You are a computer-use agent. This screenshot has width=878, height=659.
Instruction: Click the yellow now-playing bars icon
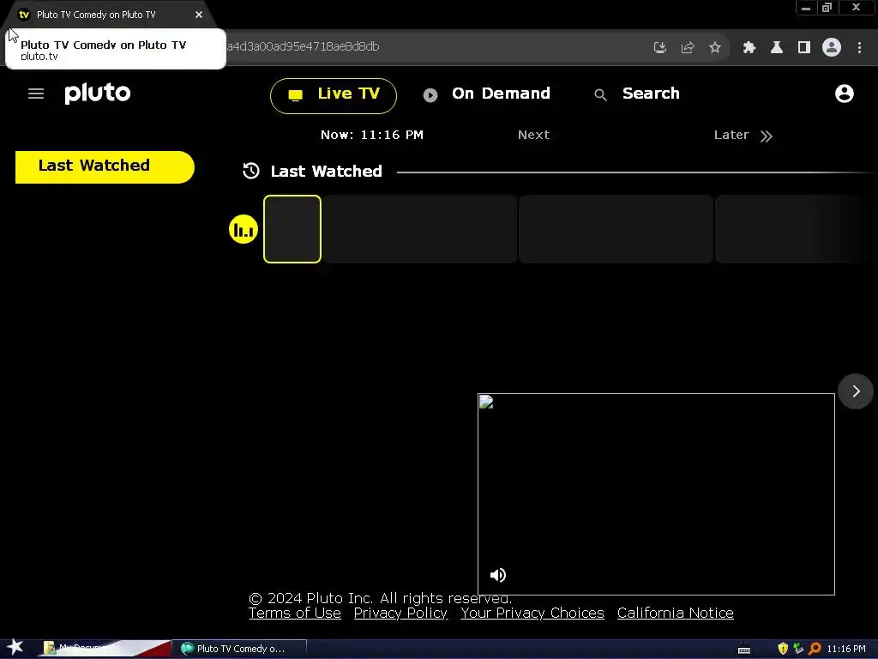coord(243,229)
